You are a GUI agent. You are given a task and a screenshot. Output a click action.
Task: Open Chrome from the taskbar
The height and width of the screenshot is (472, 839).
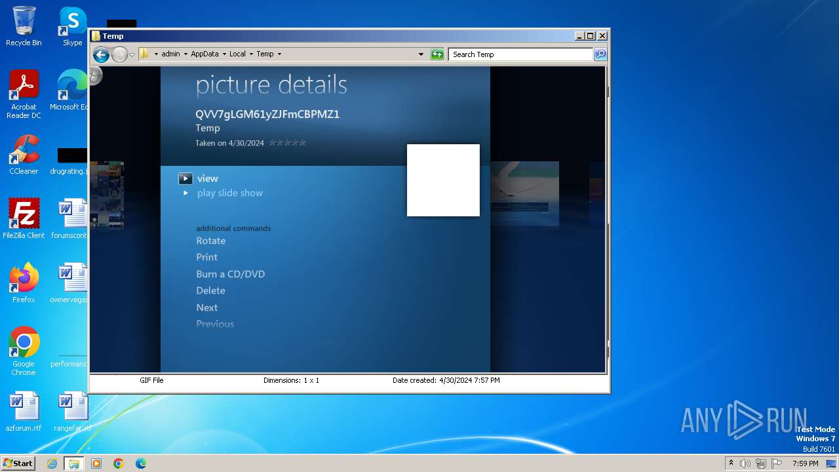pyautogui.click(x=119, y=463)
